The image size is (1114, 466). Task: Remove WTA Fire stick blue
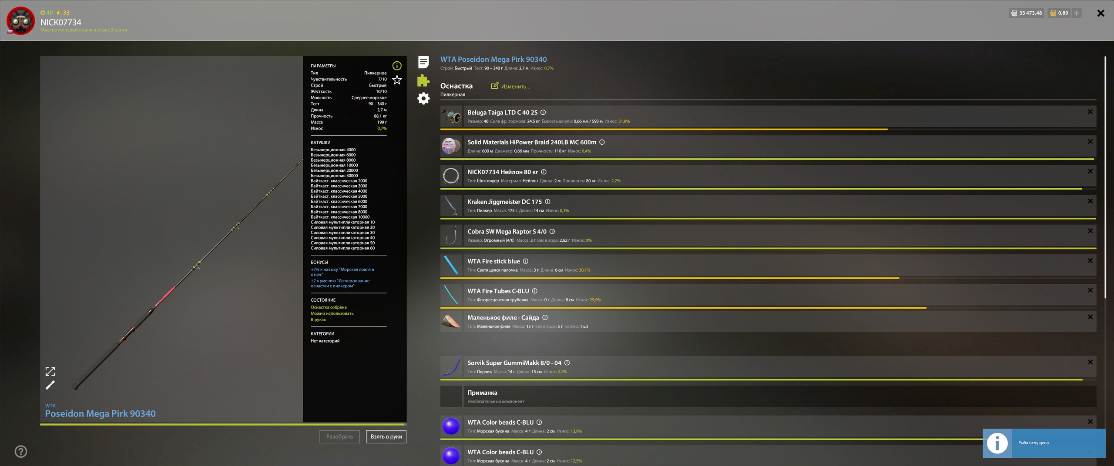1090,260
